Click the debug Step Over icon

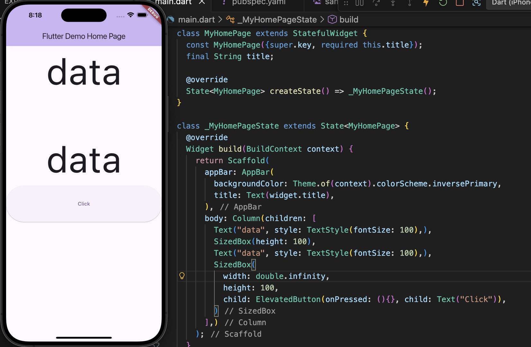tap(376, 3)
